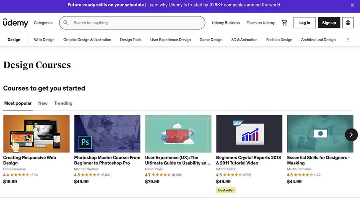Close the top promotional banner
360x198 pixels.
point(352,5)
